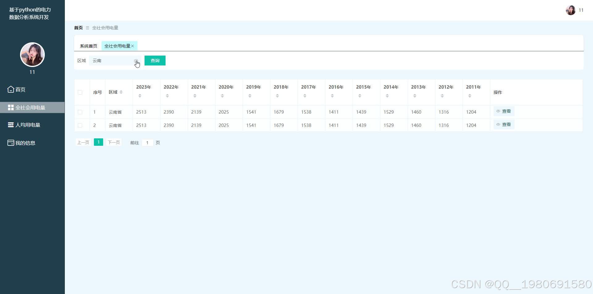
Task: Click the home icon beside 首页
Action: click(11, 89)
